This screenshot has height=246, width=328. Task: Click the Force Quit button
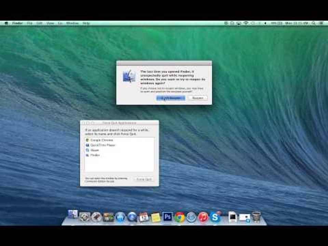point(144,179)
